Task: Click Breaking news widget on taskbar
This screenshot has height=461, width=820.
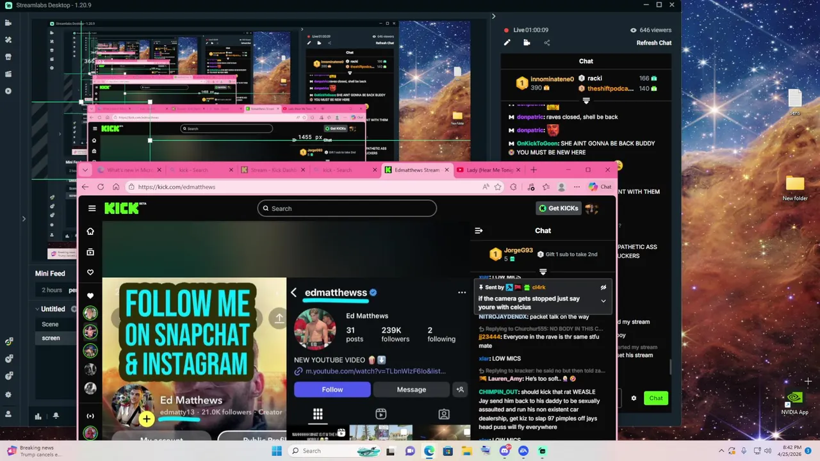Action: (x=33, y=451)
